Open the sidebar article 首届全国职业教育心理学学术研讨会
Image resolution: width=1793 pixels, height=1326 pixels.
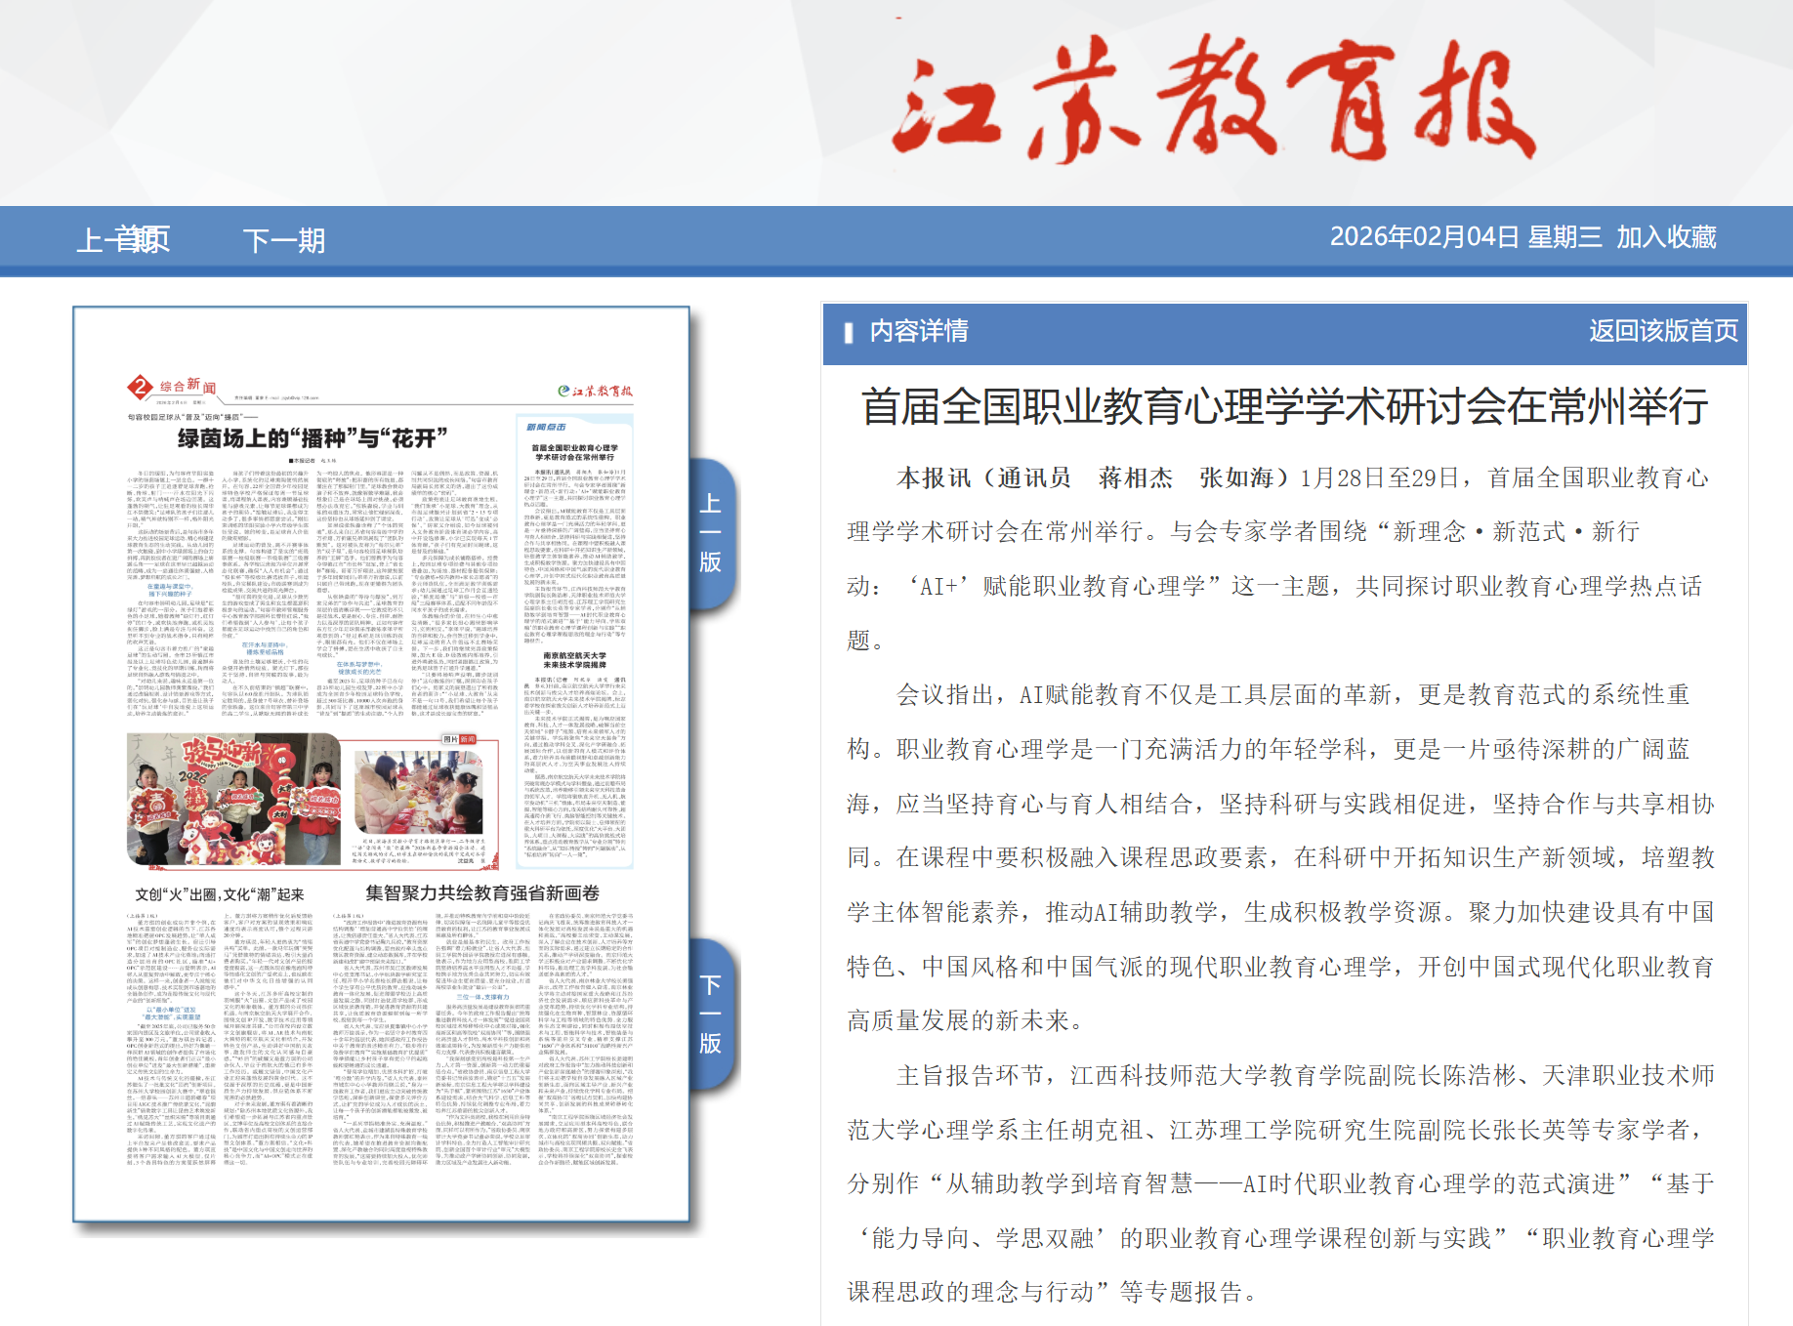tap(574, 452)
